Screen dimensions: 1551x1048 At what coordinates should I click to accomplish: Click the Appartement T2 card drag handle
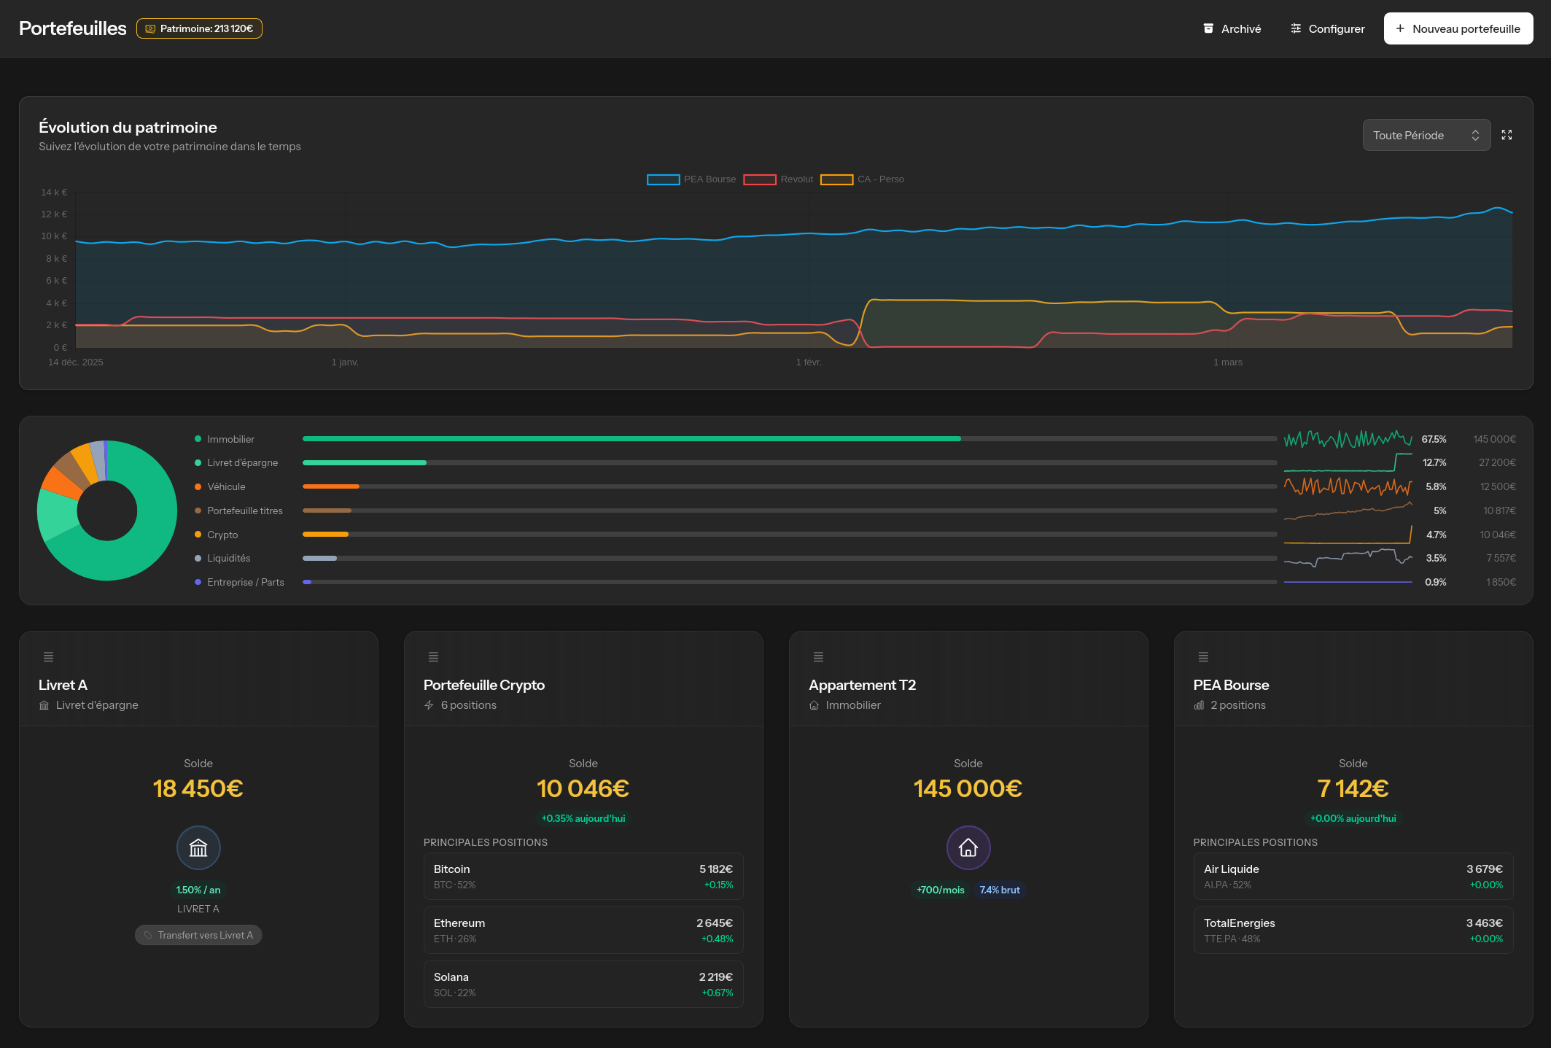click(818, 657)
